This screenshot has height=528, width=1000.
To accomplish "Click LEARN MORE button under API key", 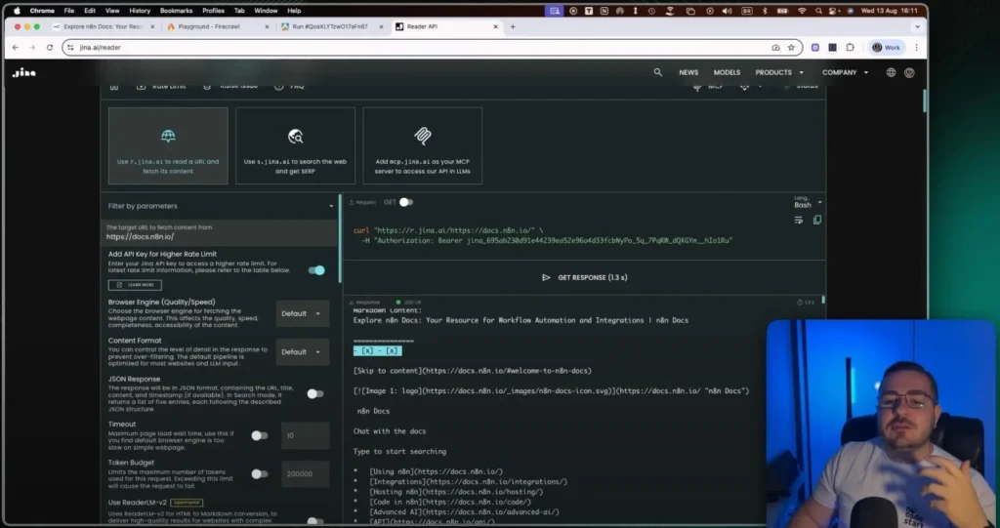I will point(135,285).
